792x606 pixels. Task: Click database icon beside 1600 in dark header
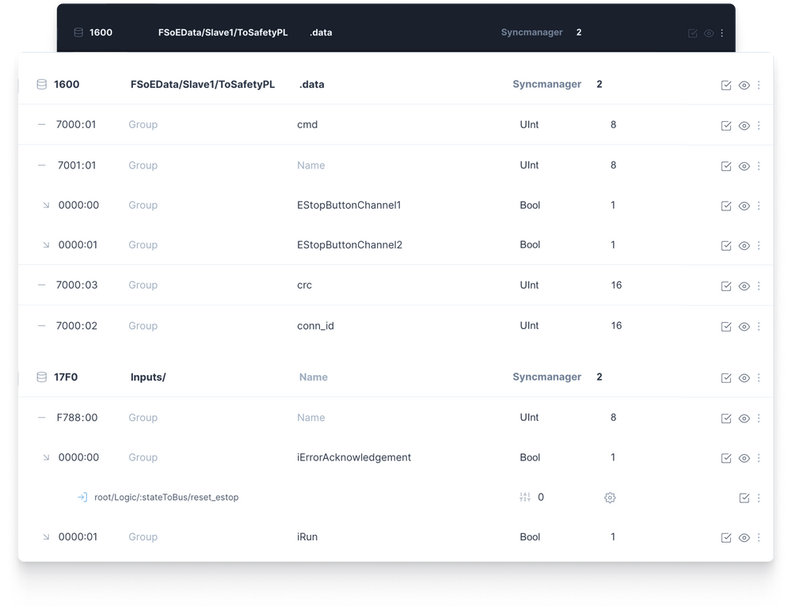tap(78, 32)
